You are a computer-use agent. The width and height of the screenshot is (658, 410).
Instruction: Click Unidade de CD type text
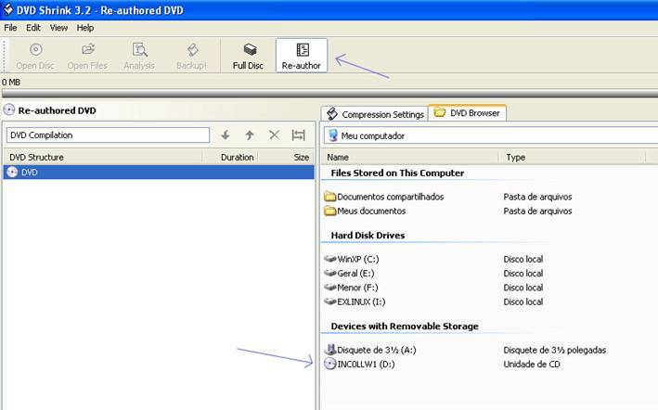pos(532,364)
